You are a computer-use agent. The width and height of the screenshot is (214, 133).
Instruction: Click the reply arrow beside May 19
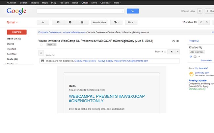(x=171, y=52)
